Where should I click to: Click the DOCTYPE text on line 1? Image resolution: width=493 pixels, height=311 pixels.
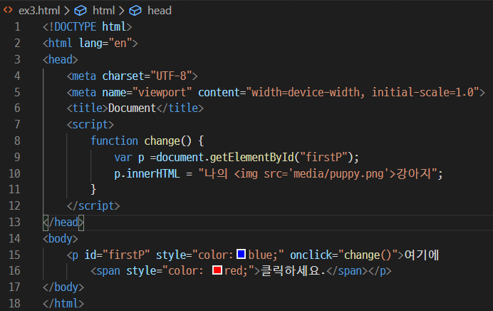75,27
